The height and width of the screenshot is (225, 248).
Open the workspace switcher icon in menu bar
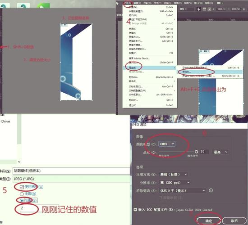click(220, 3)
